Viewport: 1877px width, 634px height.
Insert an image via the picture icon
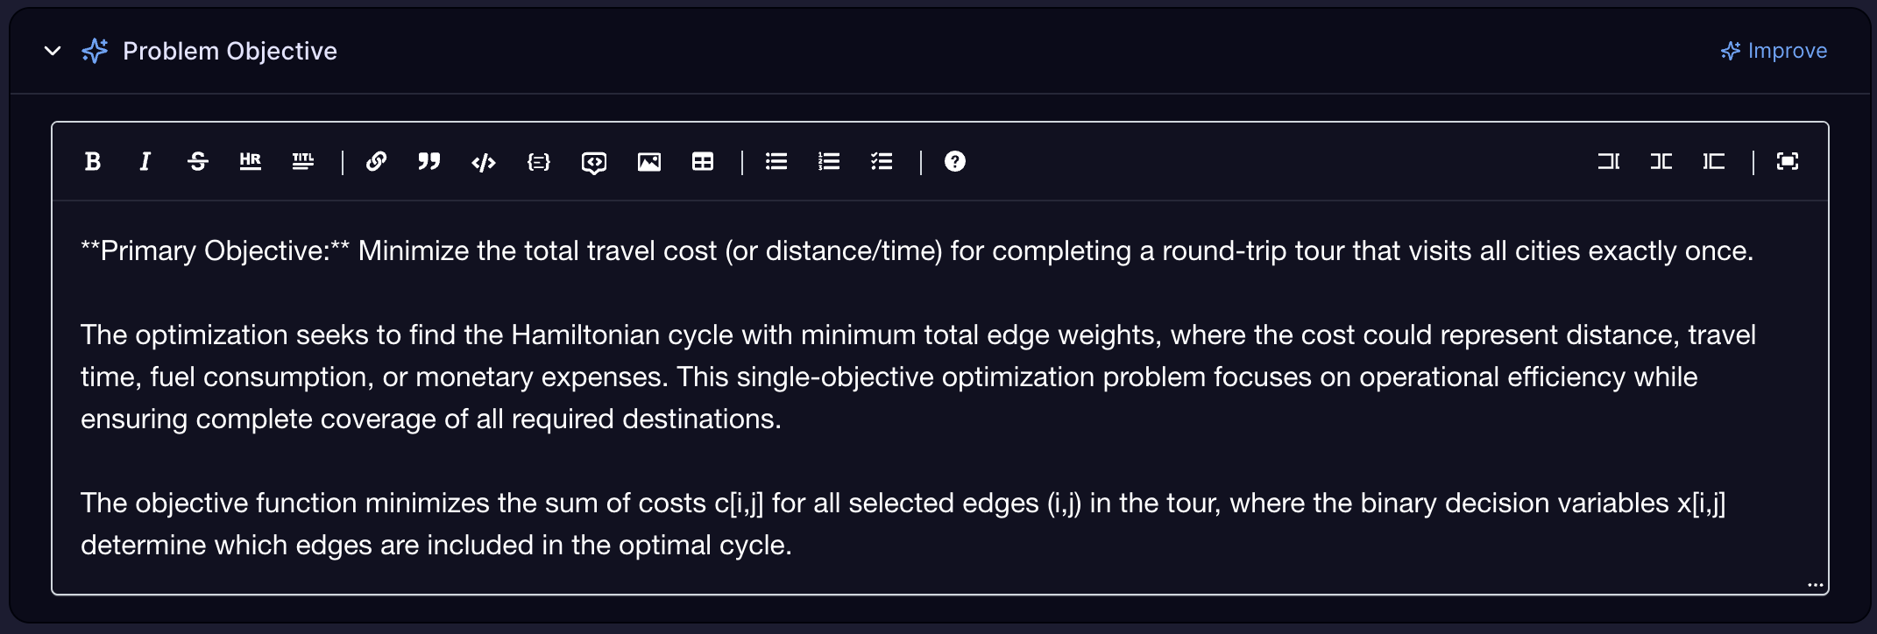point(649,162)
